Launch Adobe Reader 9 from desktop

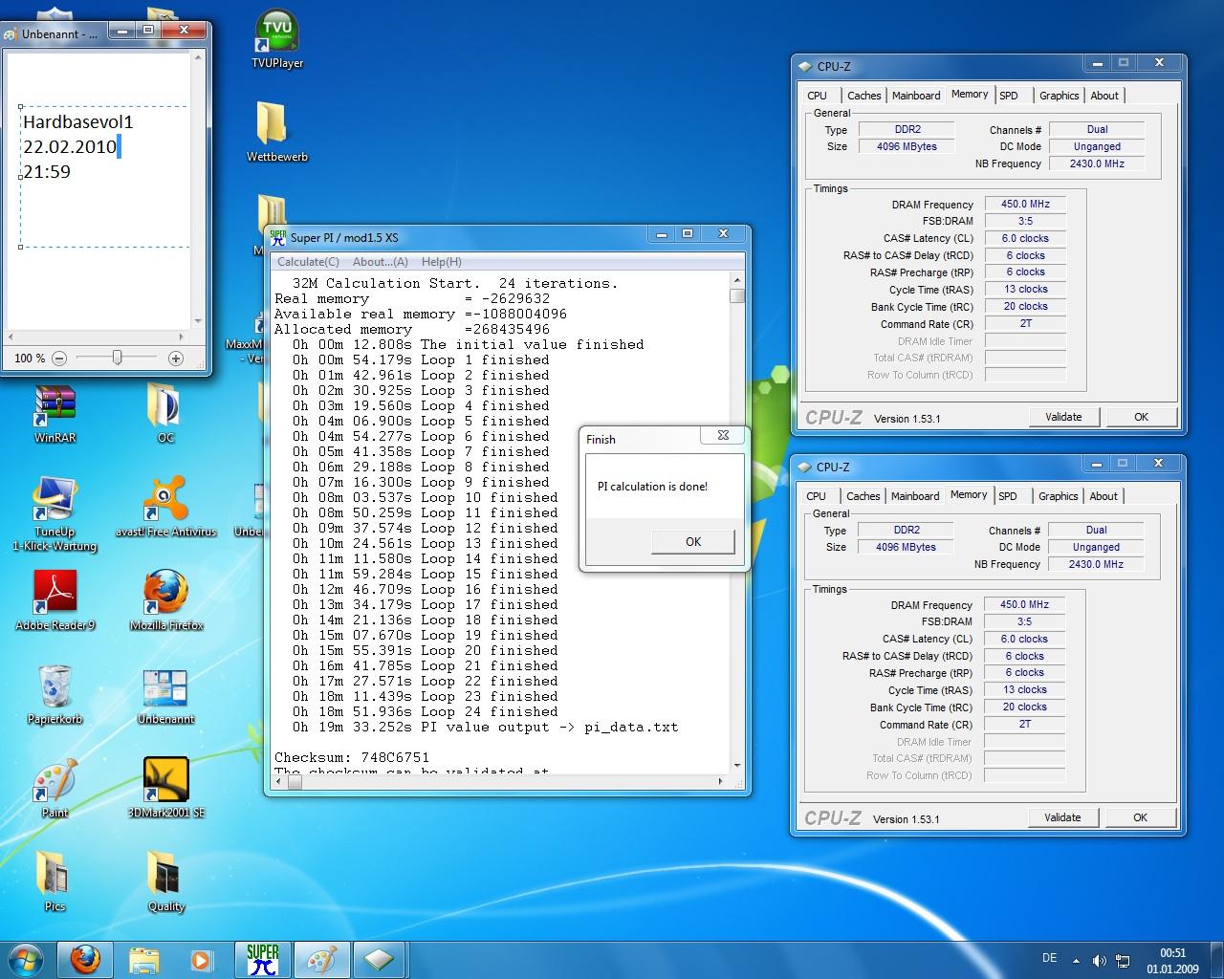[55, 600]
